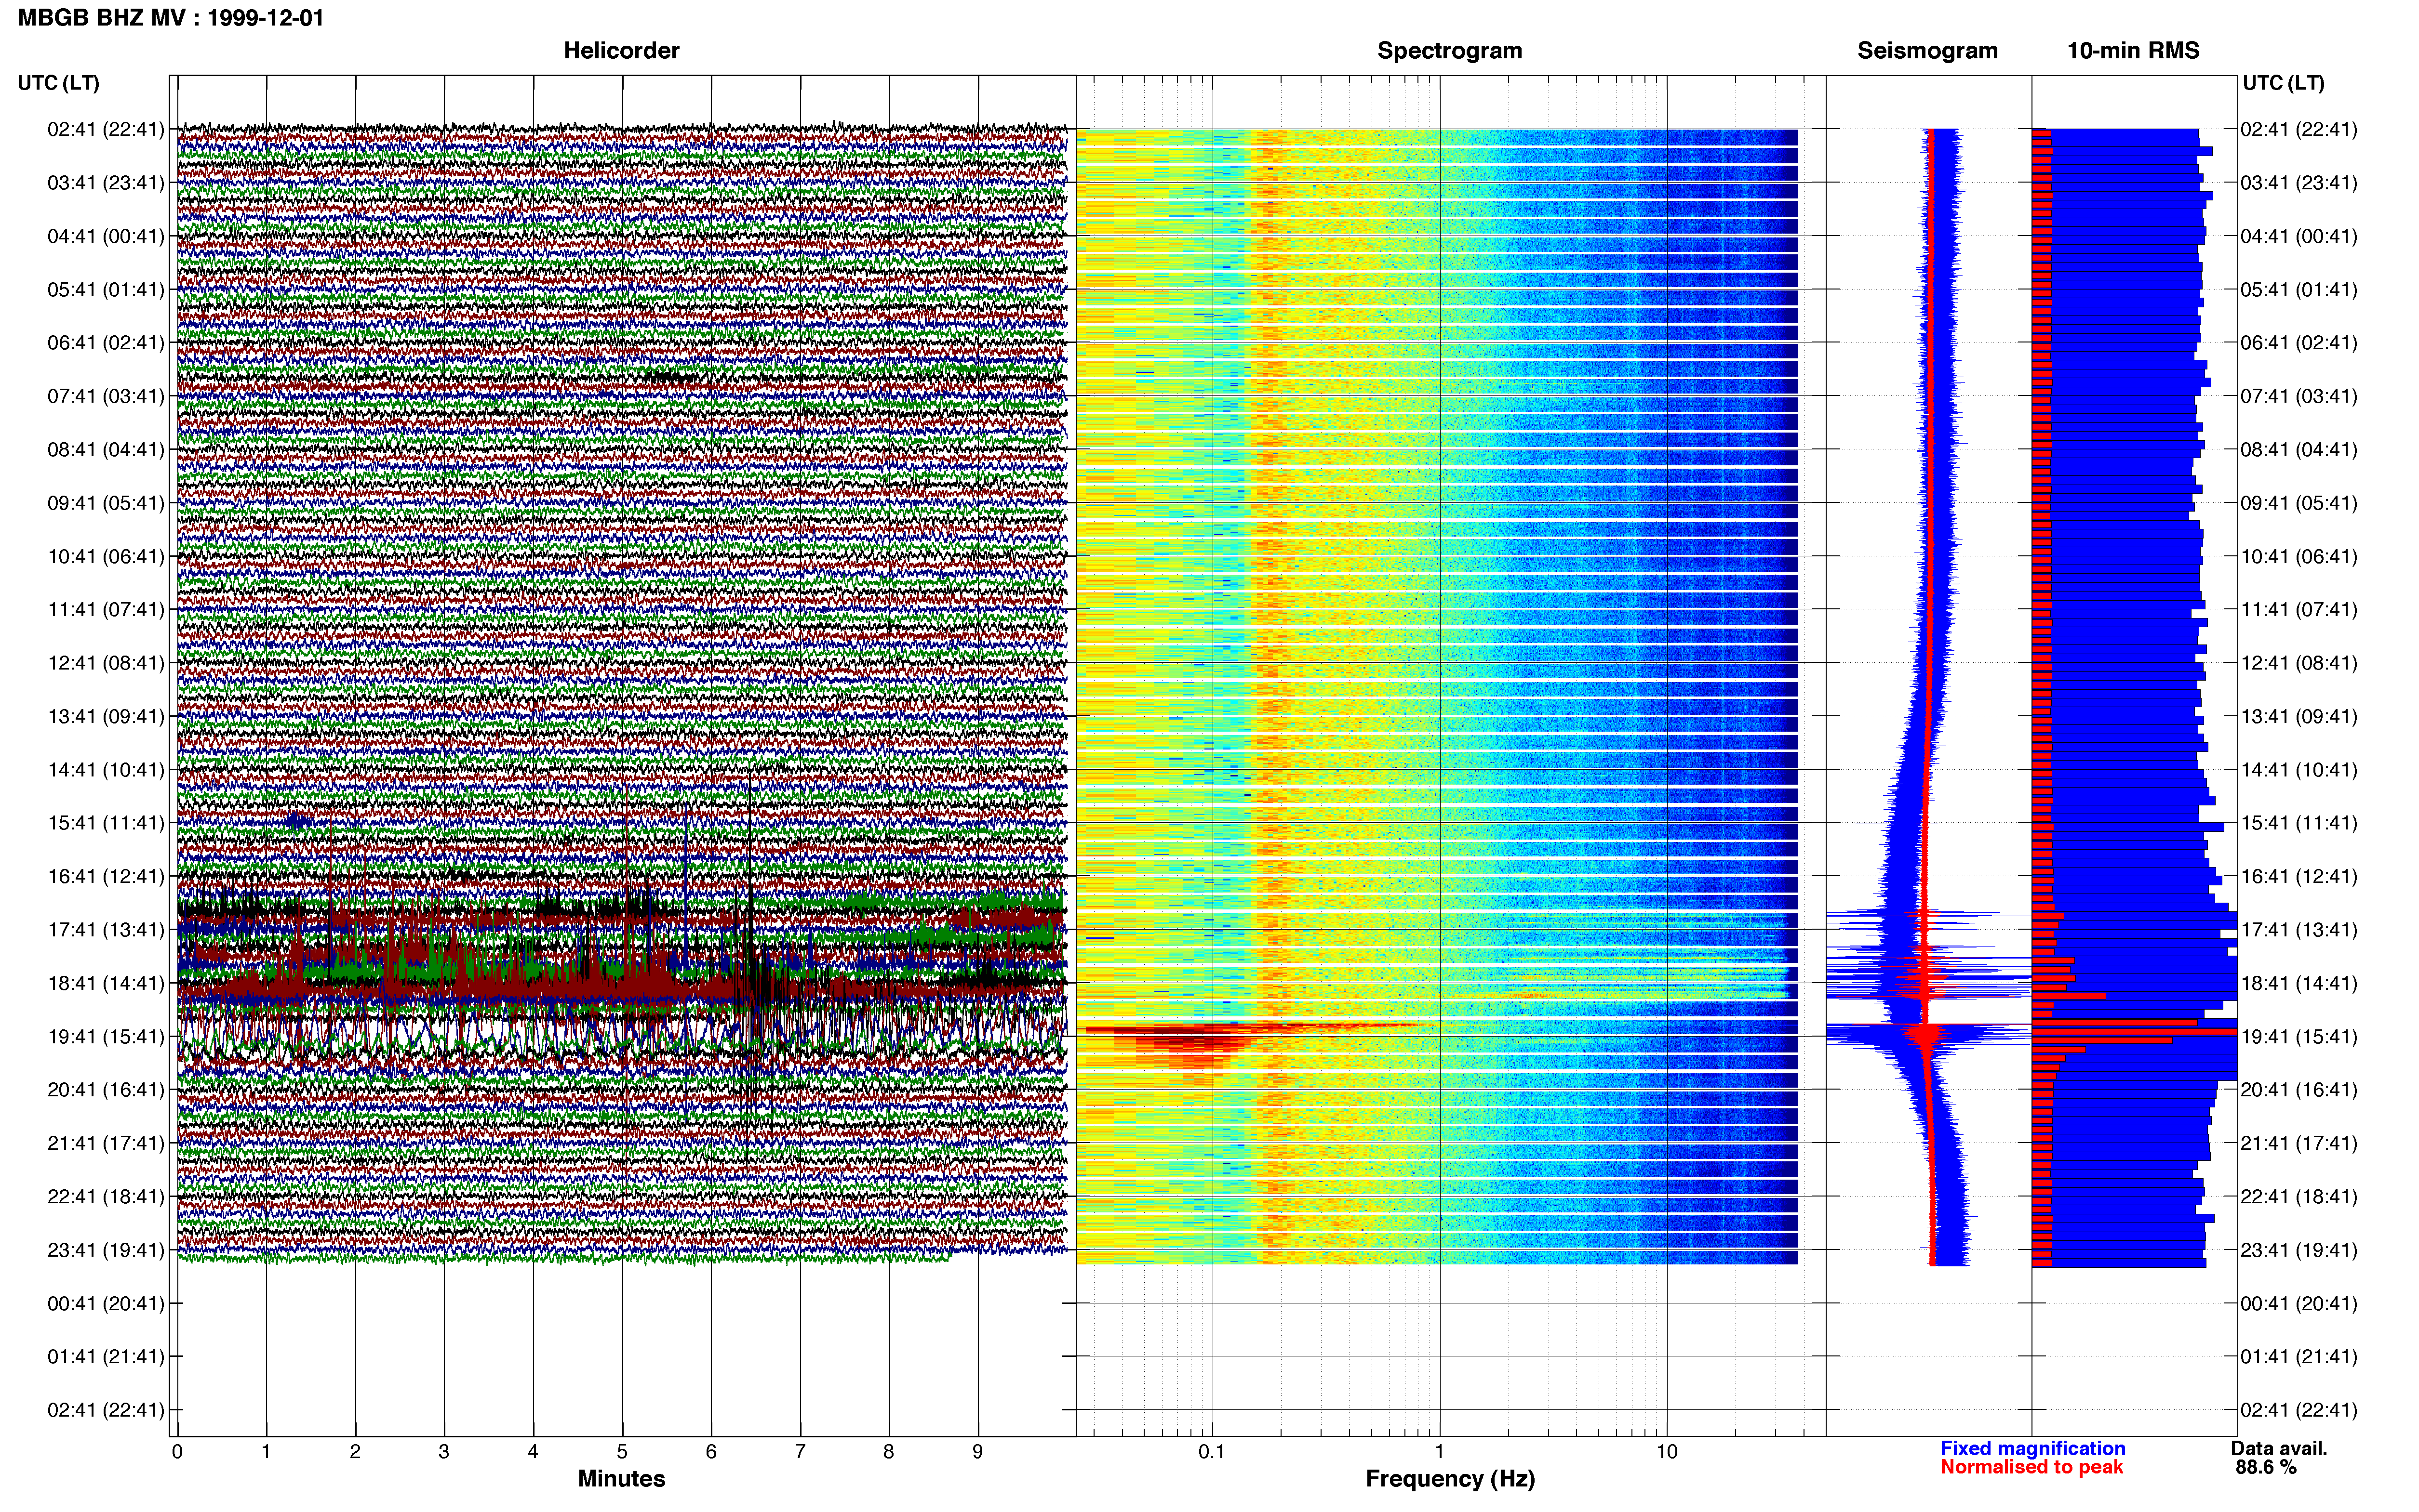This screenshot has height=1512, width=2419.
Task: Click '06:41 (02:41)' on the RMS time axis
Action: [2299, 343]
